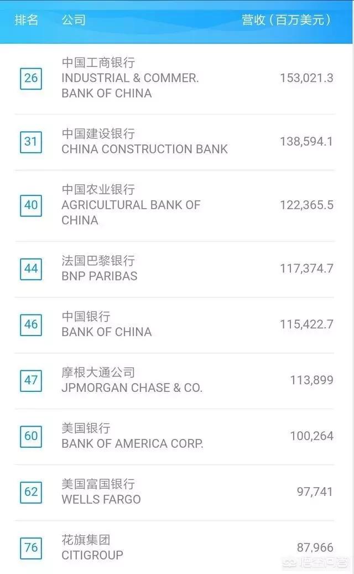The height and width of the screenshot is (574, 354).
Task: Tap the rank 44 badge
Action: 31,269
